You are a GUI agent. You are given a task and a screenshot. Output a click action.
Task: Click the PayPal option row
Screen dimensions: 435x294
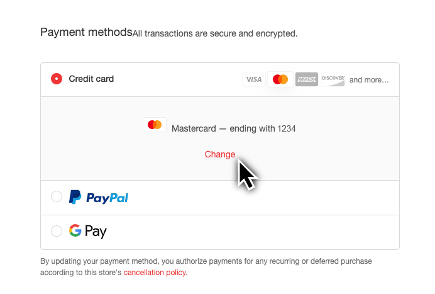tap(220, 198)
